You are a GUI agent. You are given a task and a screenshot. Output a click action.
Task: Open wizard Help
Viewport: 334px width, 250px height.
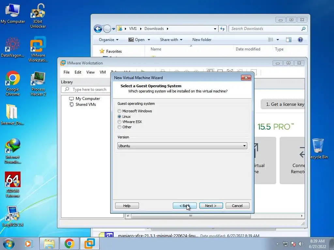point(127,206)
